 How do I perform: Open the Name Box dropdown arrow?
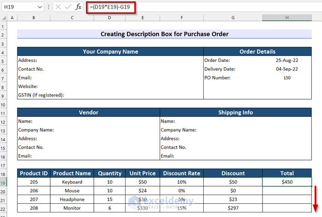pyautogui.click(x=40, y=7)
